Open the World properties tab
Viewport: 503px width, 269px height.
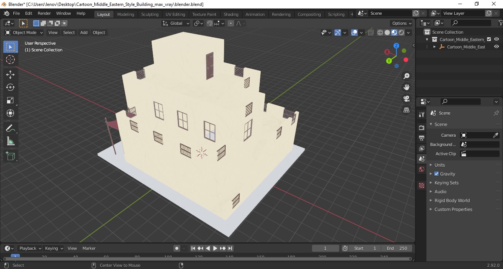422,169
